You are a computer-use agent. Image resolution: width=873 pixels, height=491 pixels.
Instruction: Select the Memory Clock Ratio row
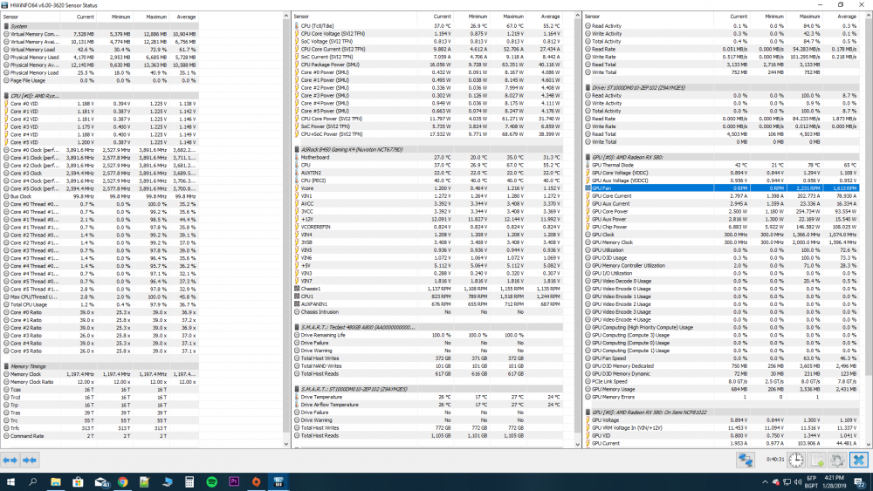coord(100,382)
